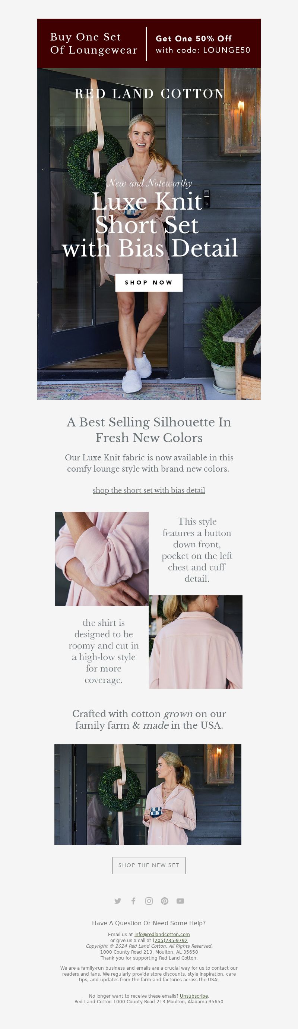
Task: Open the YouTube social icon
Action: coord(180,901)
